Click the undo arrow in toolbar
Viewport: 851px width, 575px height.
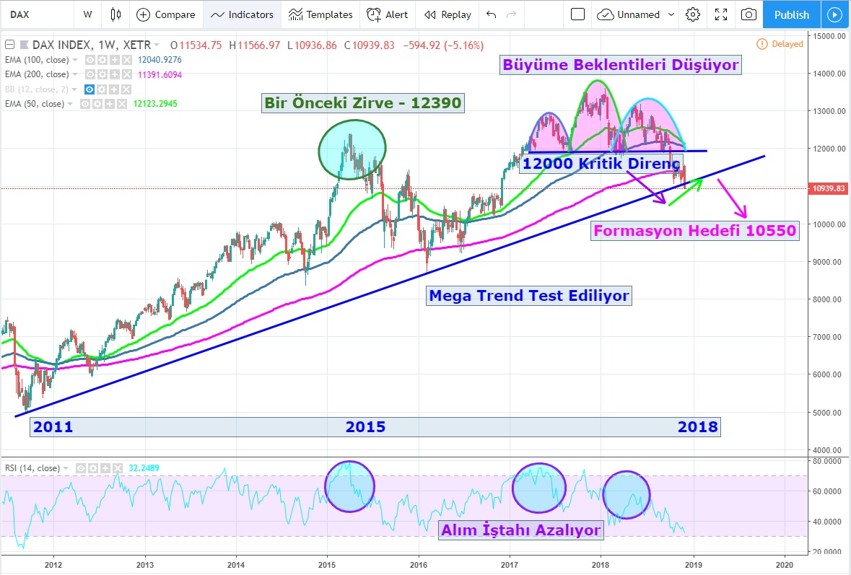pos(492,14)
